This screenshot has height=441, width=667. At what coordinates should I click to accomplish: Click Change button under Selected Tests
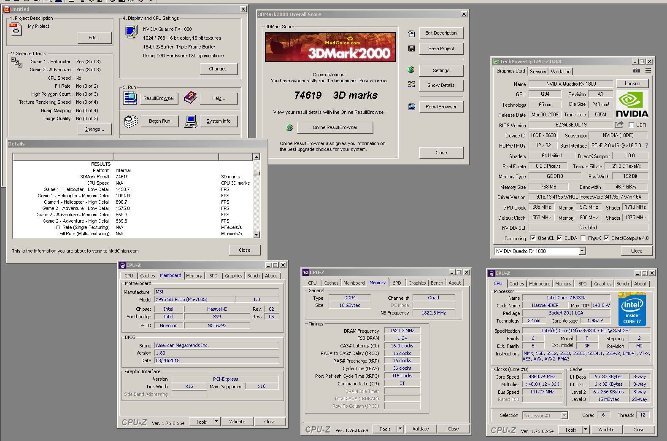(x=95, y=129)
